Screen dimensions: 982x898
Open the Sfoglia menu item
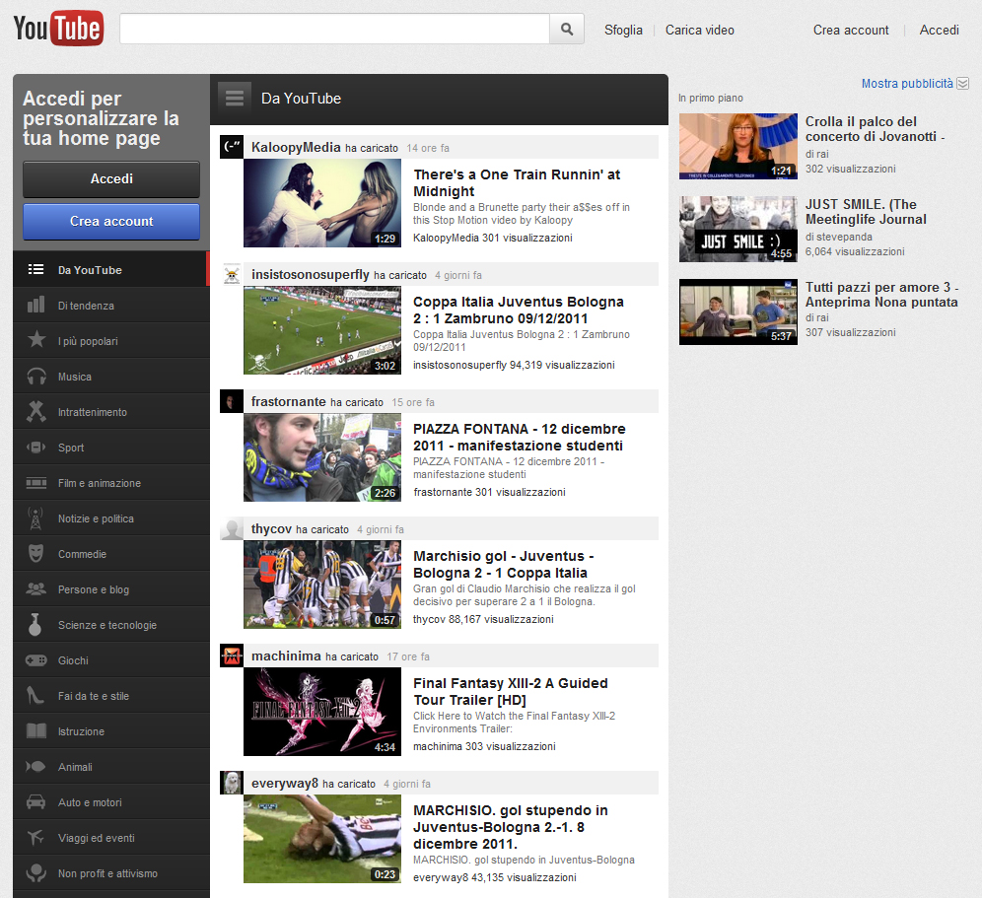pos(623,30)
